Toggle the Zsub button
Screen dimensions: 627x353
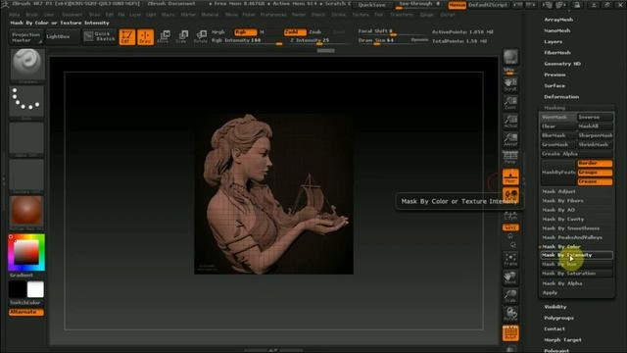point(315,32)
